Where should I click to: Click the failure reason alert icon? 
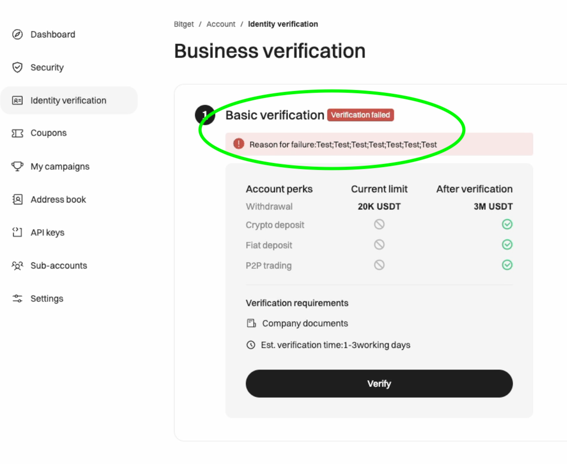click(238, 144)
